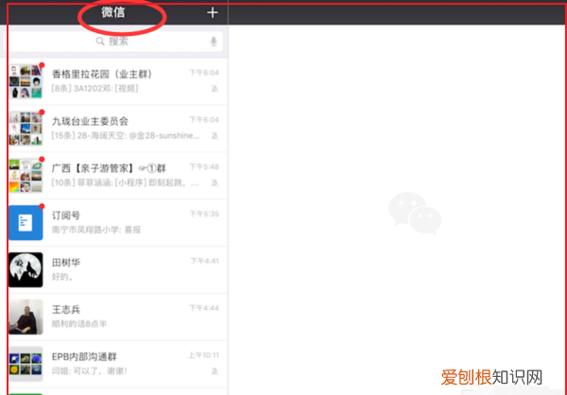567x395 pixels.
Task: Open avatar of 九珑台业主委员会 group
Action: (26, 129)
